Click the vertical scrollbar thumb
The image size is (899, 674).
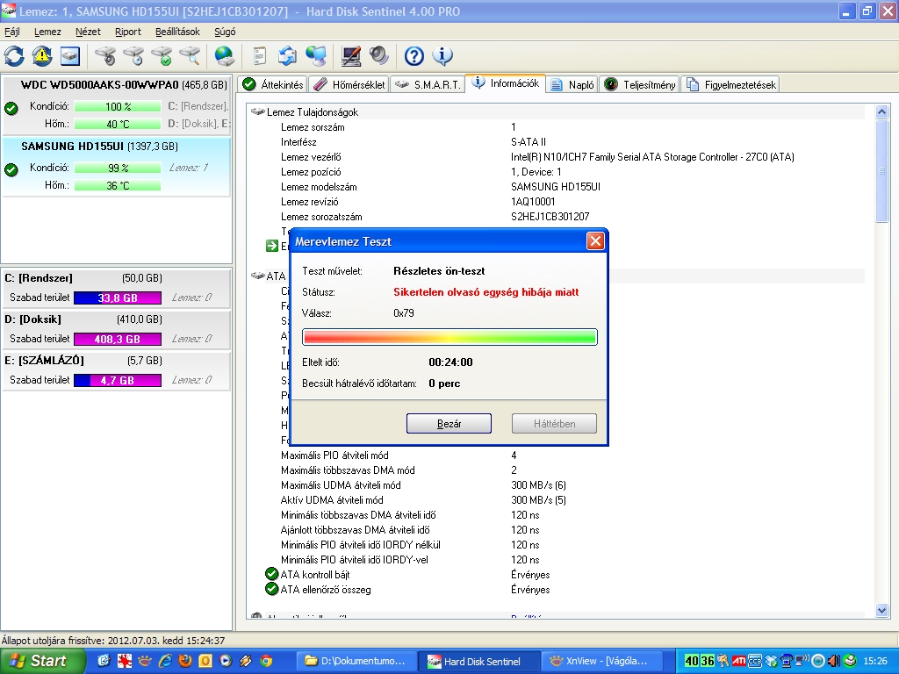[881, 171]
